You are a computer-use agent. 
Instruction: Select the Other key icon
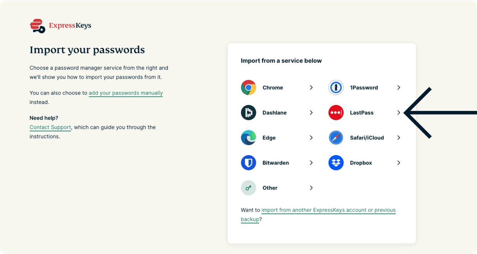[248, 188]
